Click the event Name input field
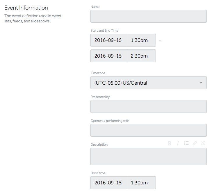Screen dimensions: 212x194 point(148,16)
